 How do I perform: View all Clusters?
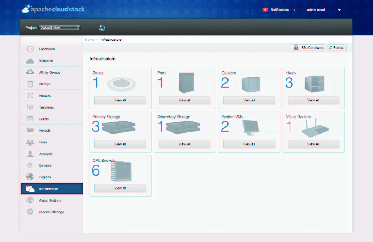coord(249,100)
